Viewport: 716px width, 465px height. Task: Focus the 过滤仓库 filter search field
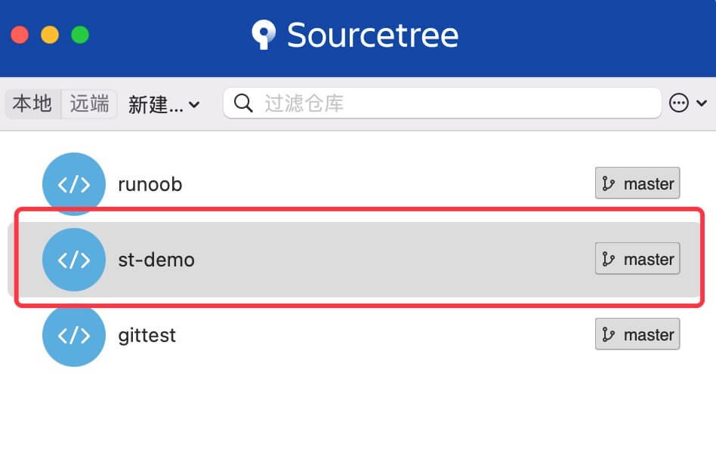453,103
